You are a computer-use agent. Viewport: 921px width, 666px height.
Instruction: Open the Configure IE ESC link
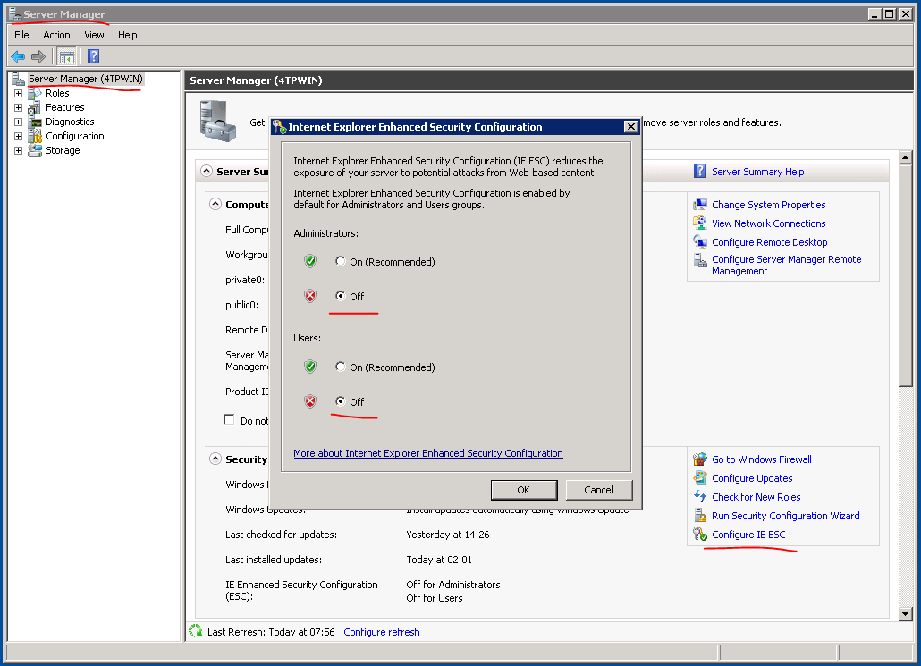(x=748, y=535)
